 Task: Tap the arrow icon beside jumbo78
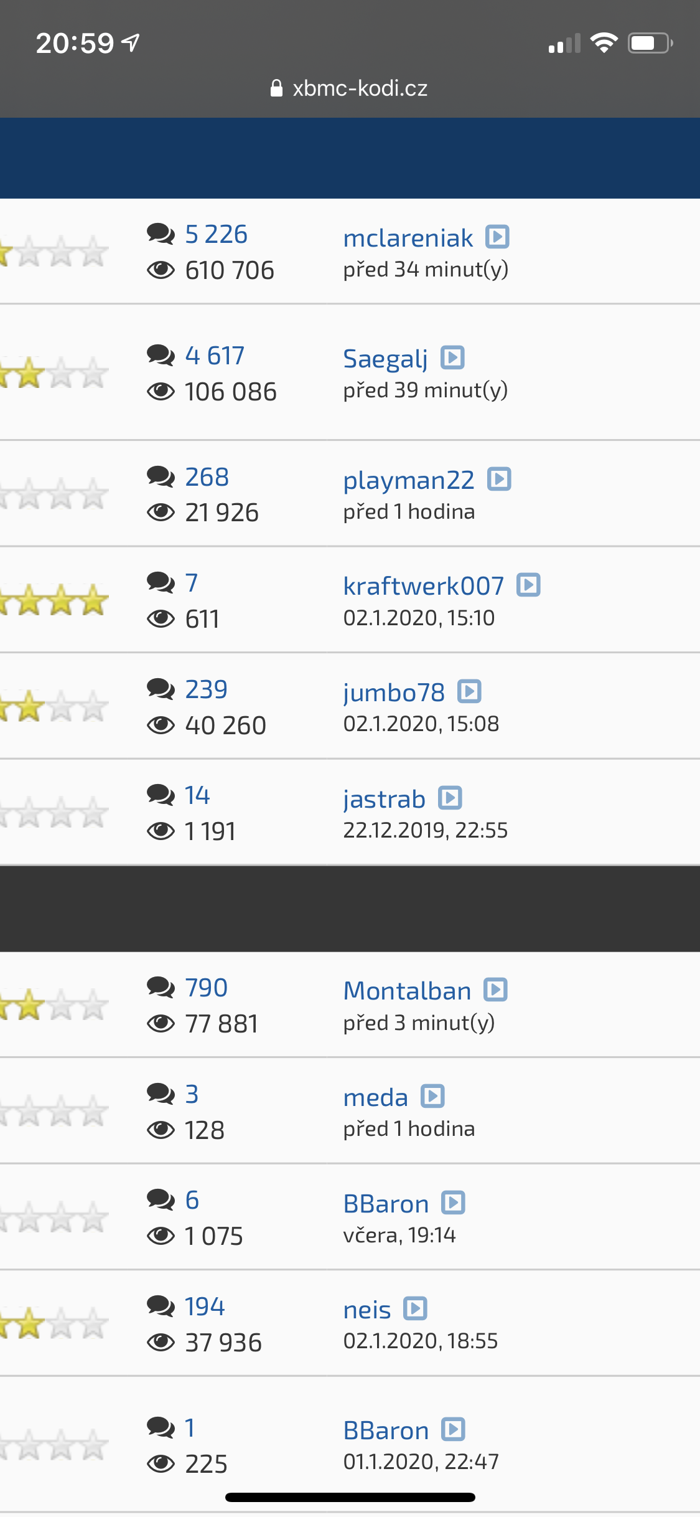[469, 691]
